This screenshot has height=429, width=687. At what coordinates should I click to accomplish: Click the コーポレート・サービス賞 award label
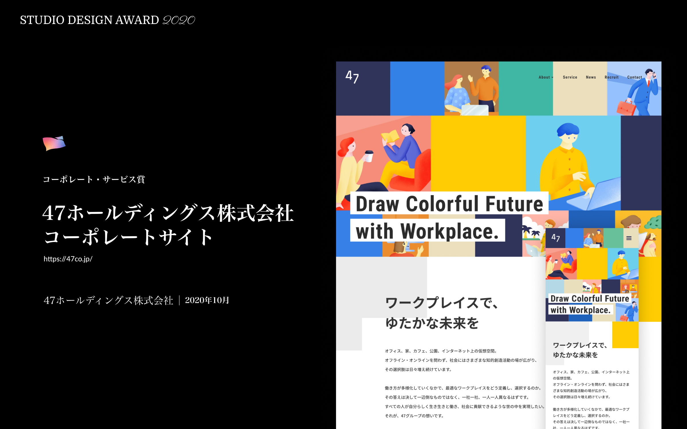tap(94, 179)
